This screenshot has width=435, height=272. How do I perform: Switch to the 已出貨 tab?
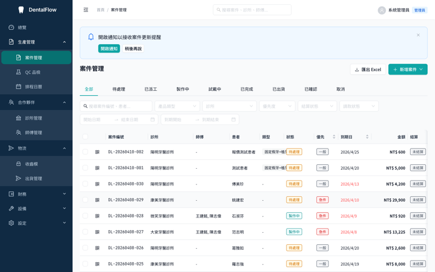click(278, 89)
